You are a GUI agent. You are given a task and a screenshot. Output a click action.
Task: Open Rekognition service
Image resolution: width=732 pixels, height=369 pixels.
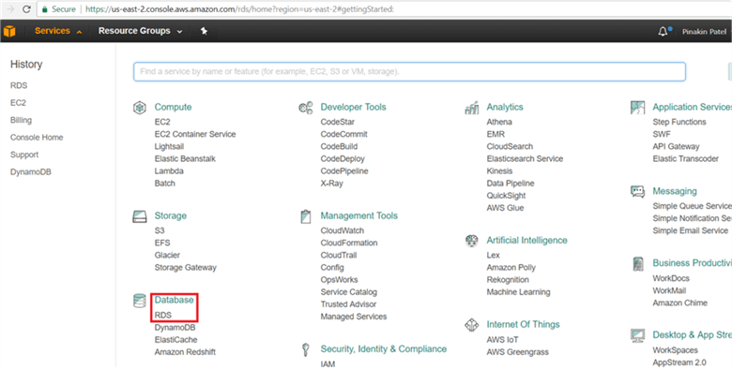pos(508,279)
